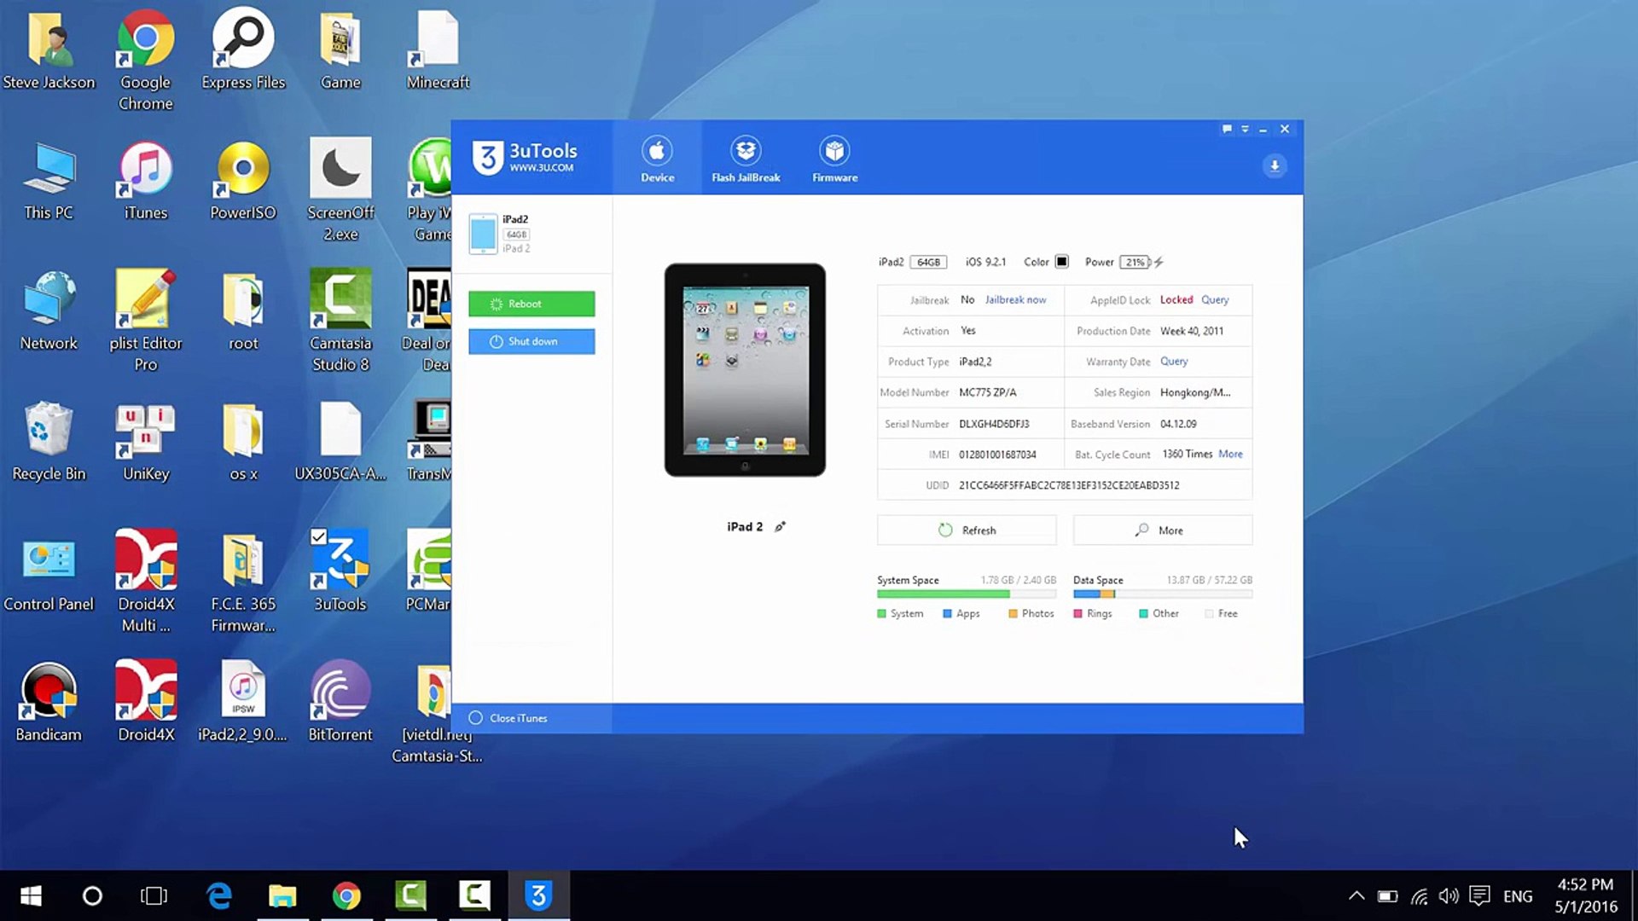The image size is (1638, 921).
Task: Click the Serial Number DLXGH4D6DFJ3
Action: click(x=994, y=424)
